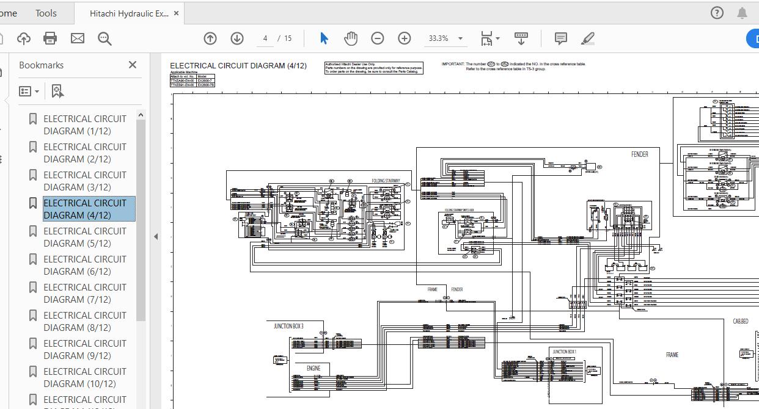Click the upload to cloud icon
This screenshot has height=409, width=759.
pos(24,38)
